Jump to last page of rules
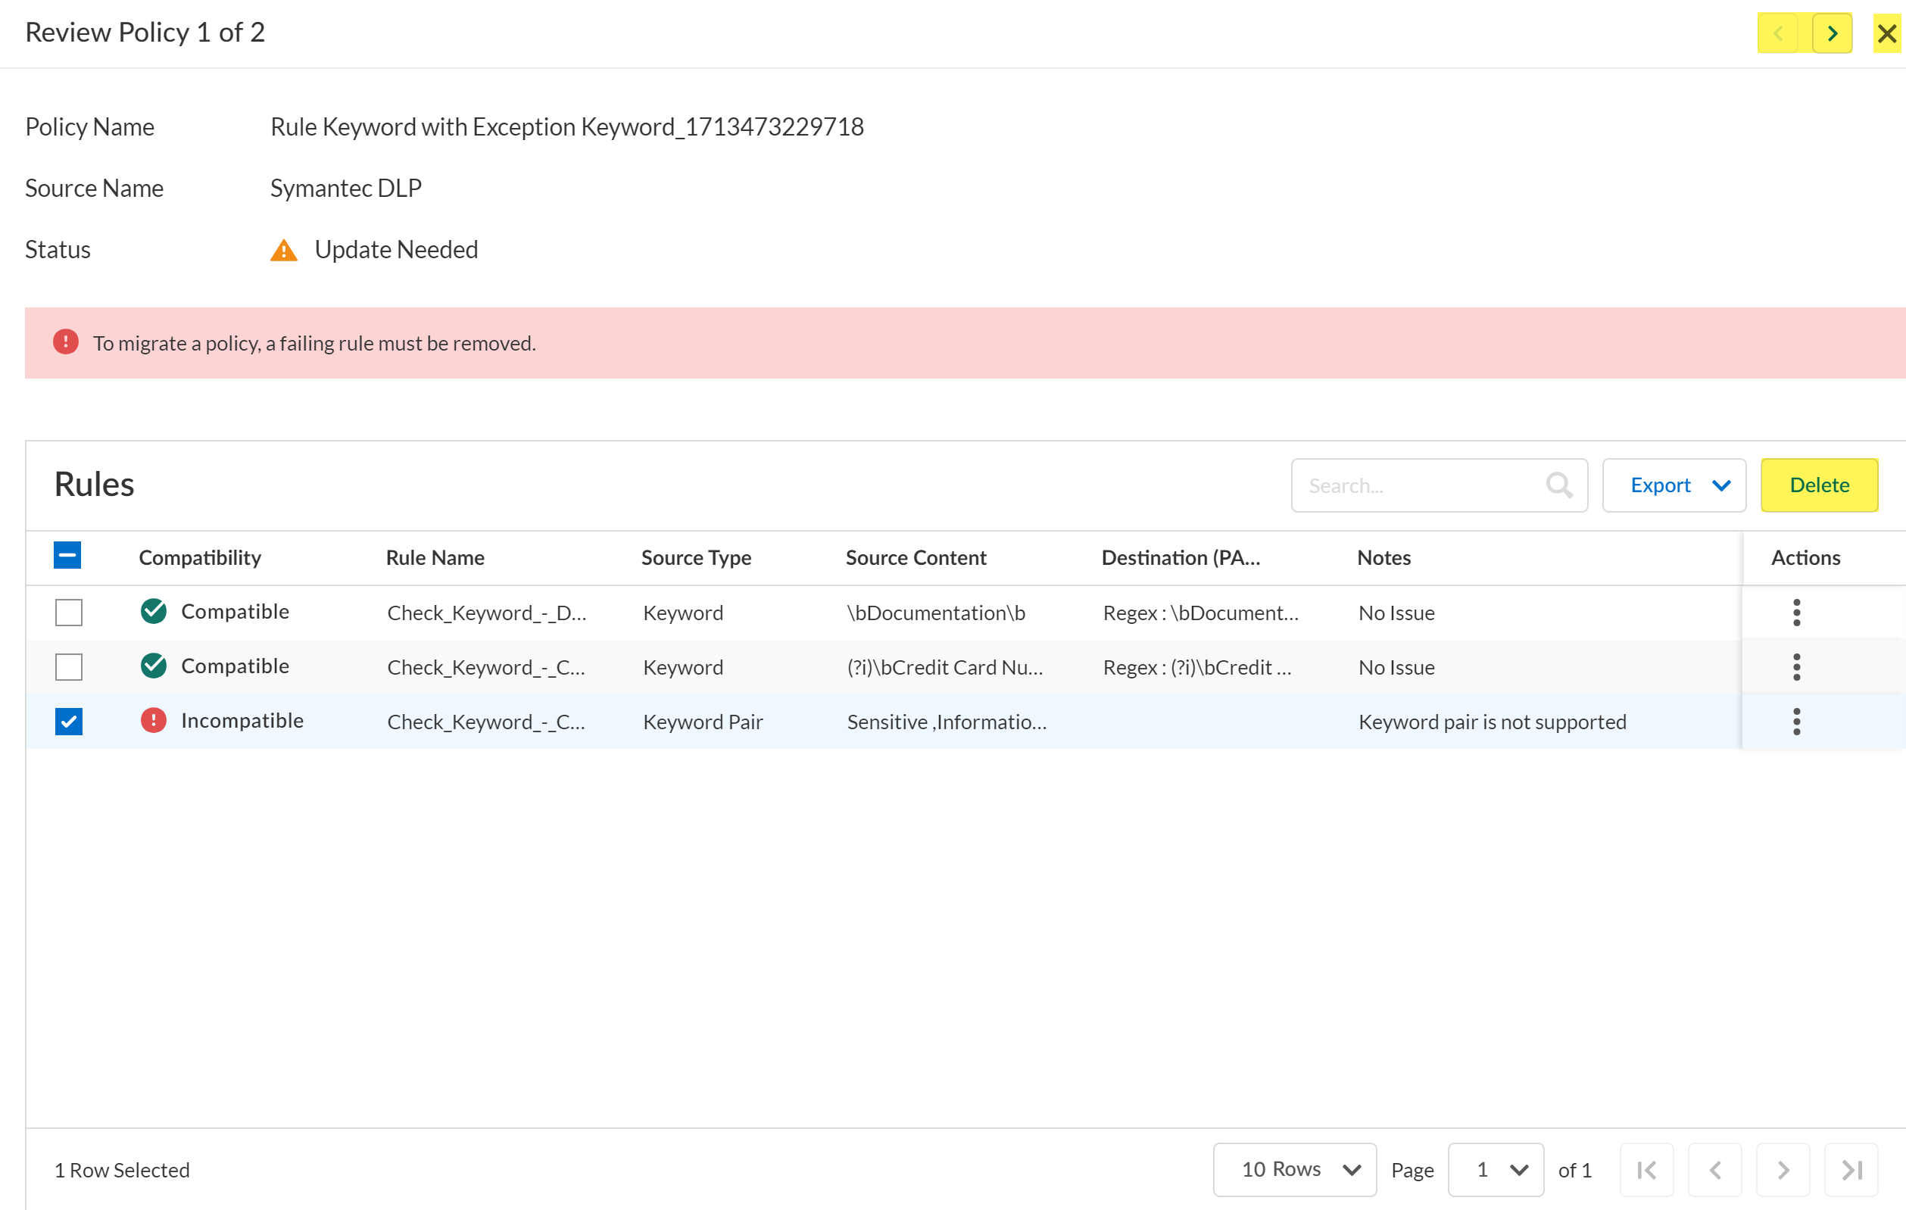 pyautogui.click(x=1851, y=1170)
